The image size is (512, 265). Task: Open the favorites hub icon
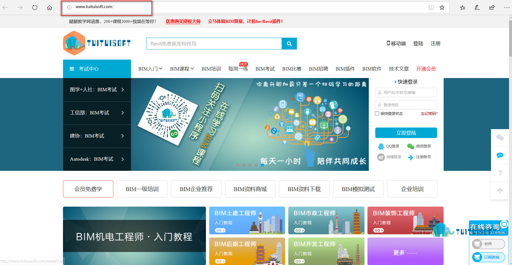(x=462, y=8)
